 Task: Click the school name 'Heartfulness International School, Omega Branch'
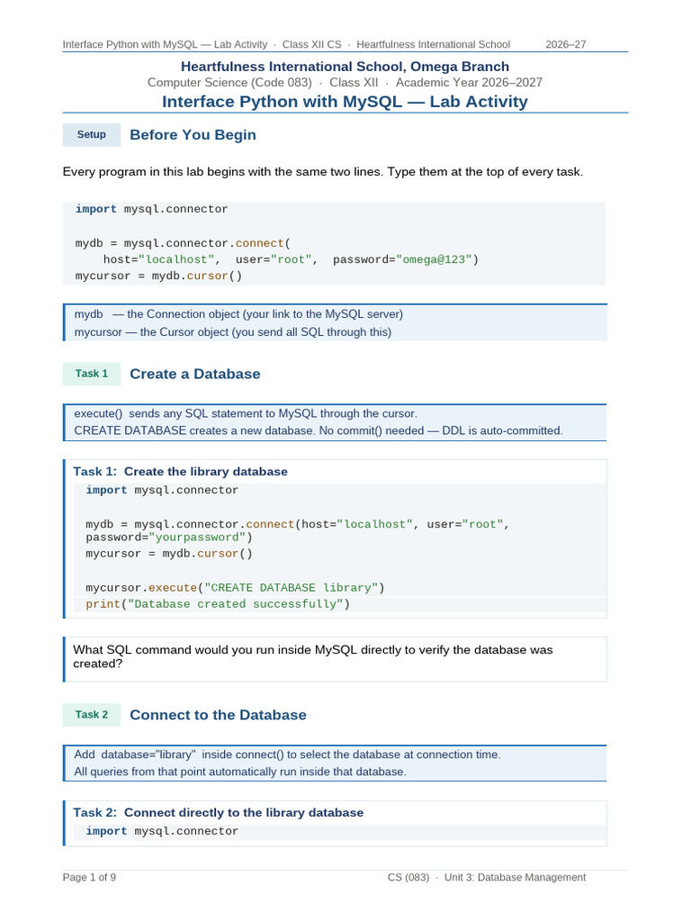pyautogui.click(x=345, y=67)
